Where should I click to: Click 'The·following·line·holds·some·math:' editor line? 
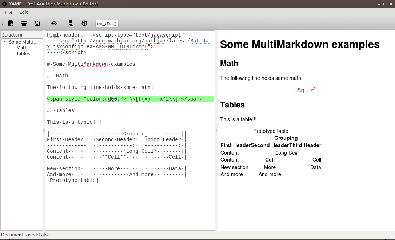click(100, 87)
